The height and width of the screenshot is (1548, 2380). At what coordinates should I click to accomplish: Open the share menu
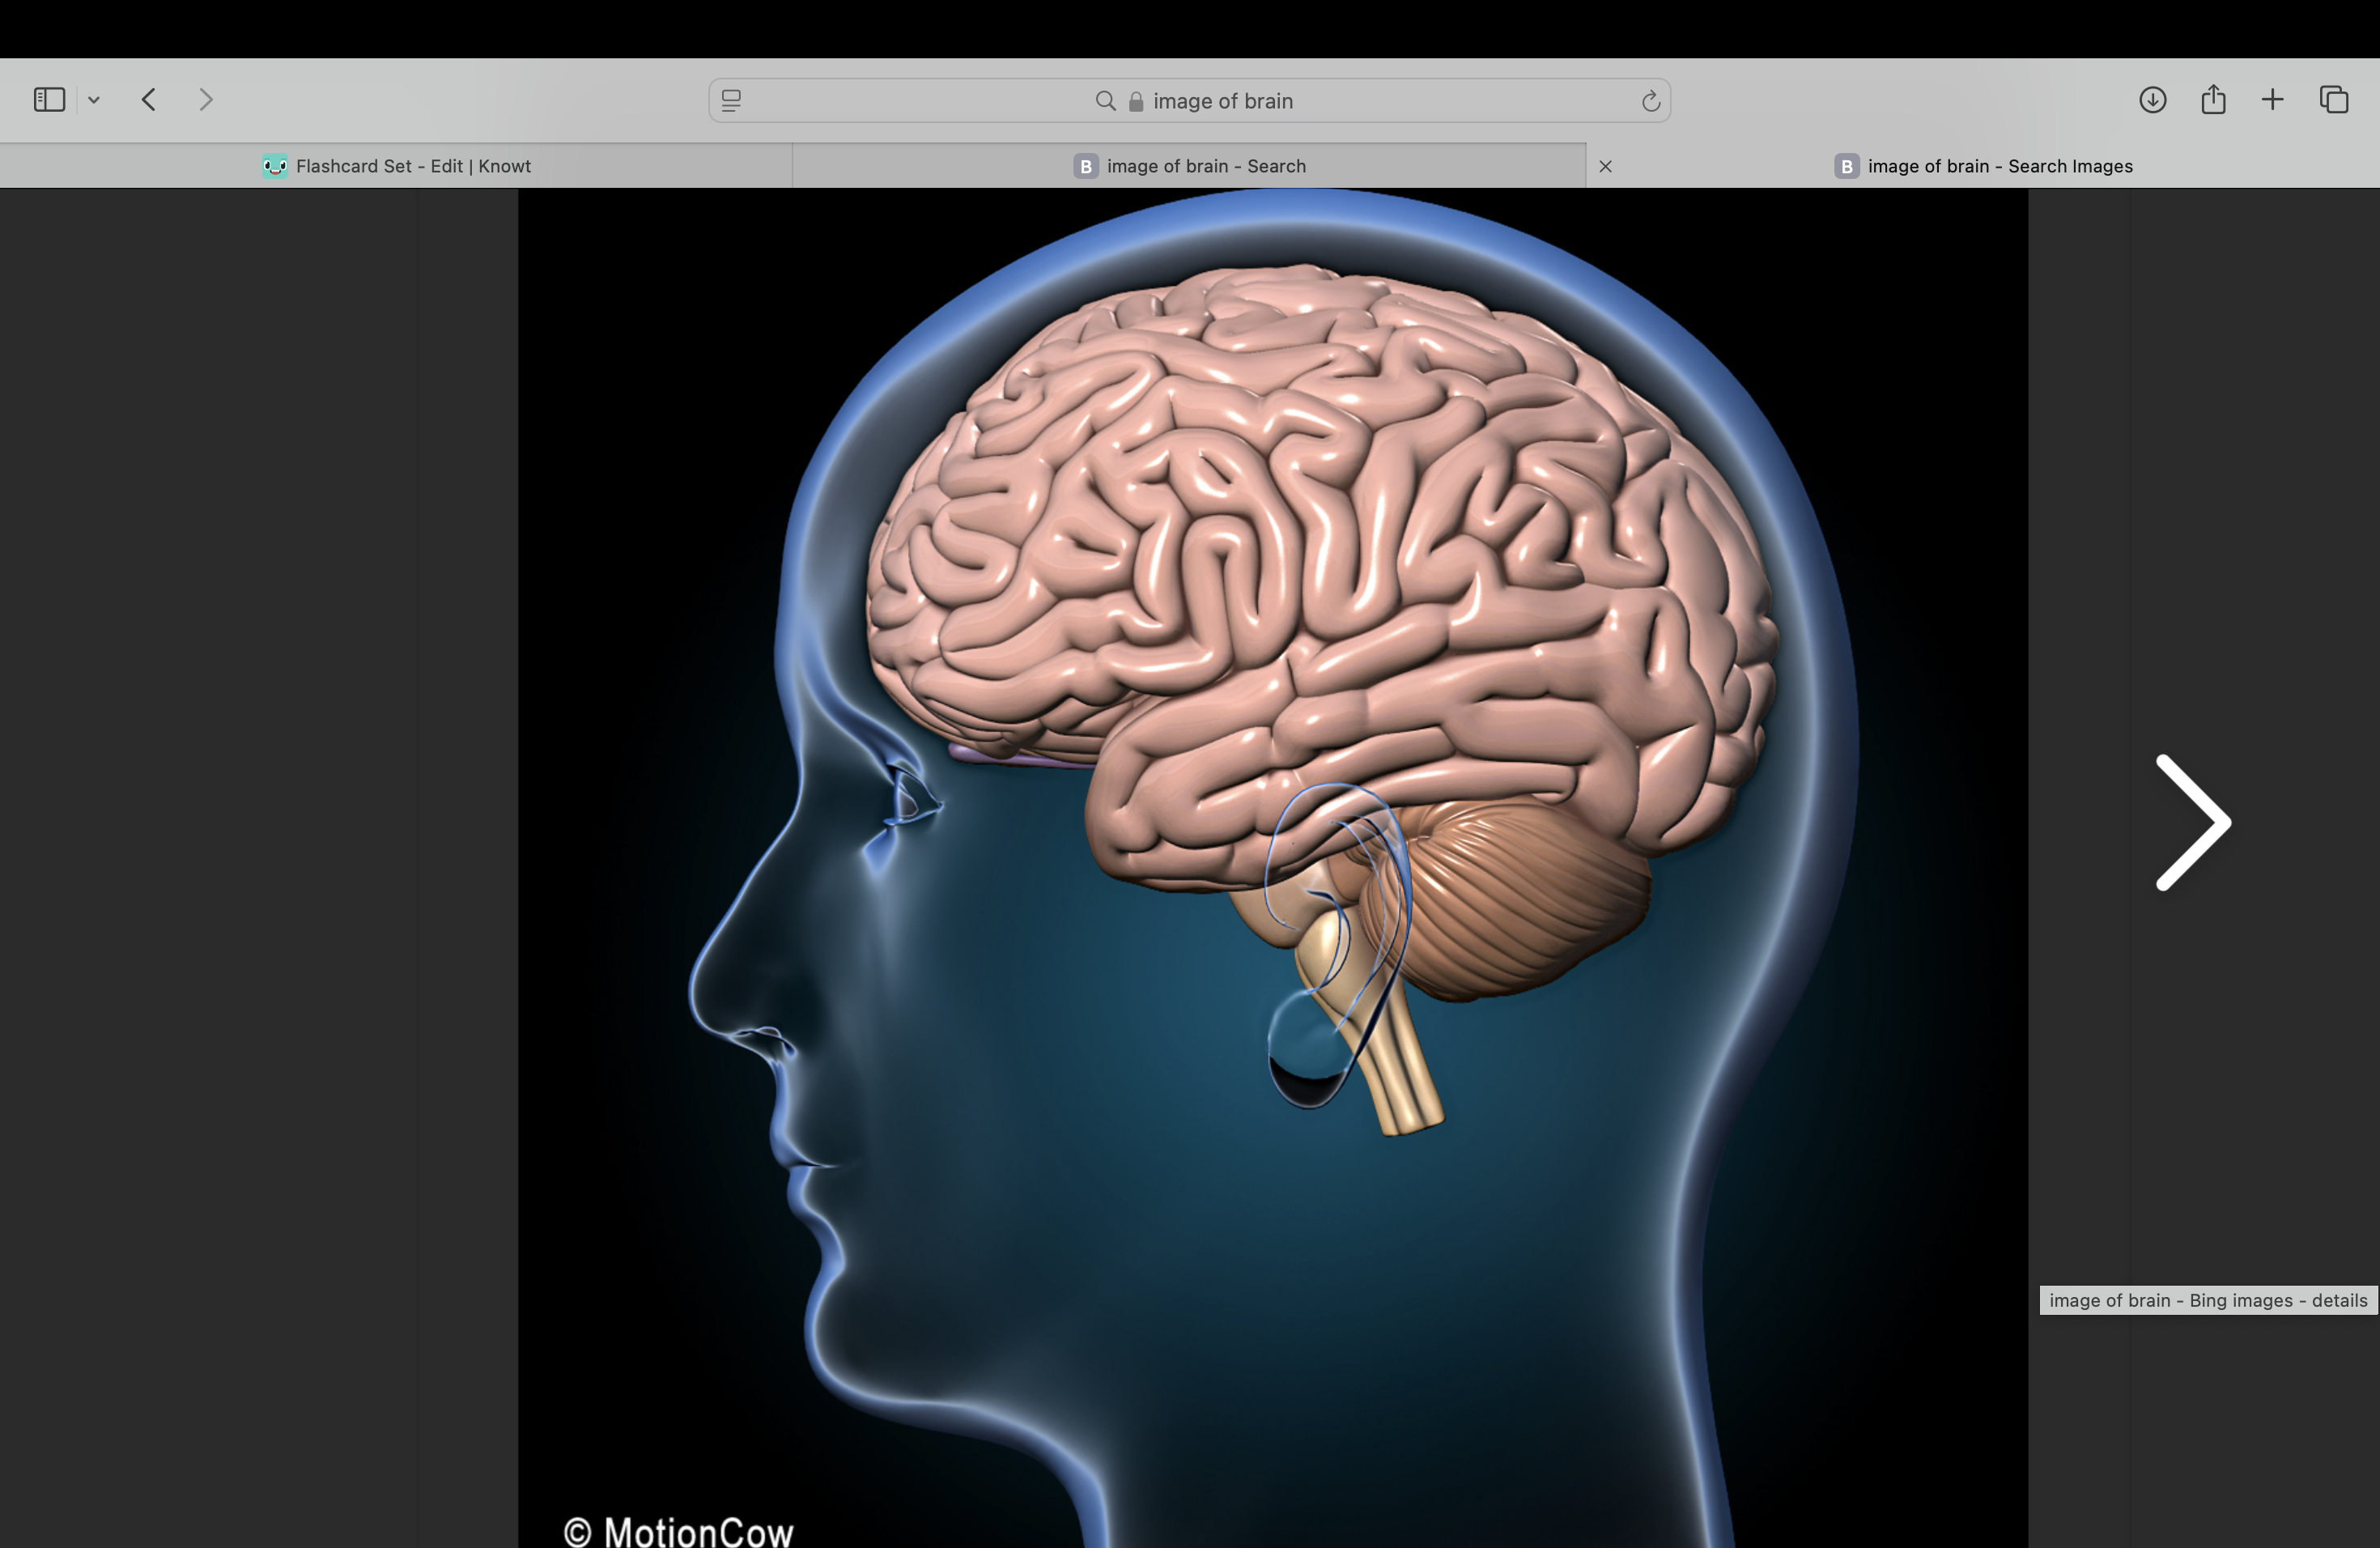click(x=2213, y=99)
